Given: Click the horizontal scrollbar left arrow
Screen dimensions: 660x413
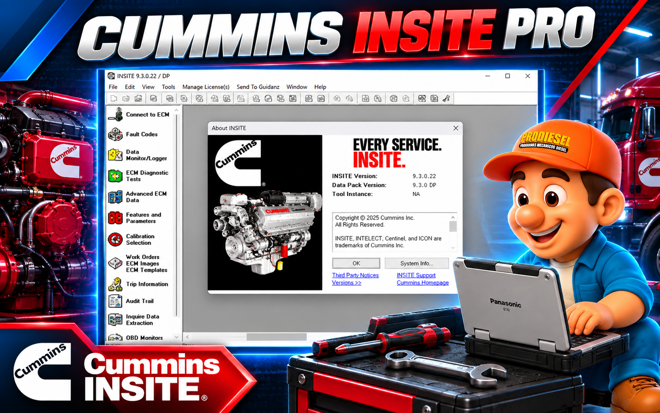Looking at the screenshot, I should point(187,337).
